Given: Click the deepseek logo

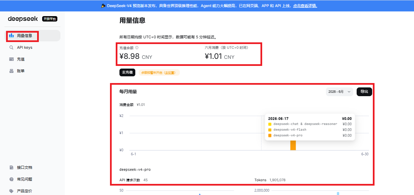Looking at the screenshot, I should (23, 19).
